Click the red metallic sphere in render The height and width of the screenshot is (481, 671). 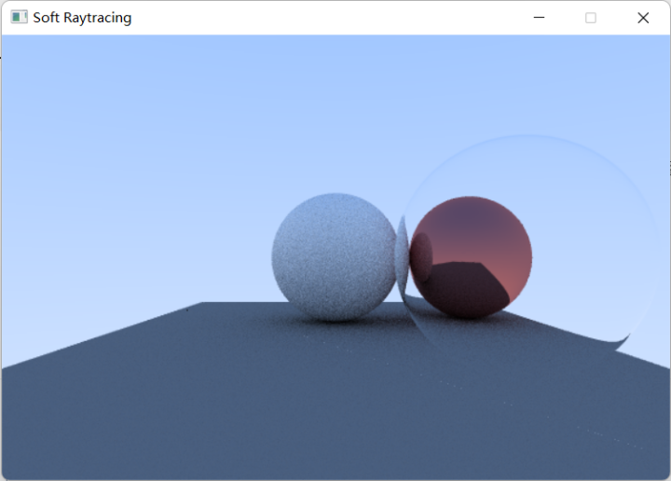click(x=471, y=257)
